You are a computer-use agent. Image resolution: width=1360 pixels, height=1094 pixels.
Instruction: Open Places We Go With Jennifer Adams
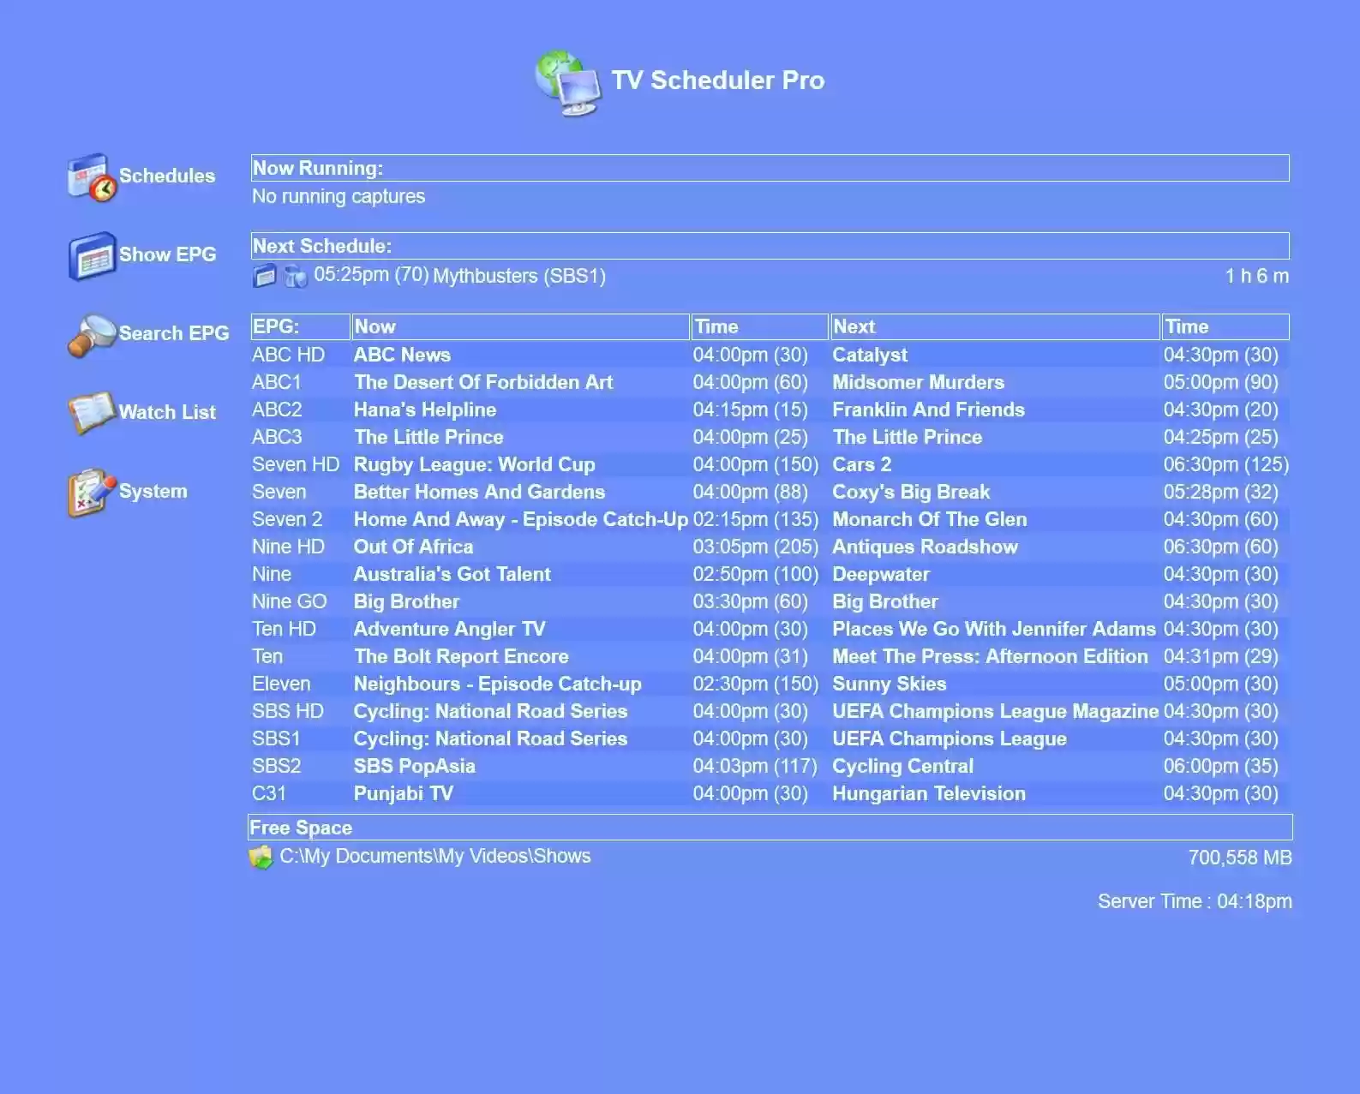pos(994,629)
